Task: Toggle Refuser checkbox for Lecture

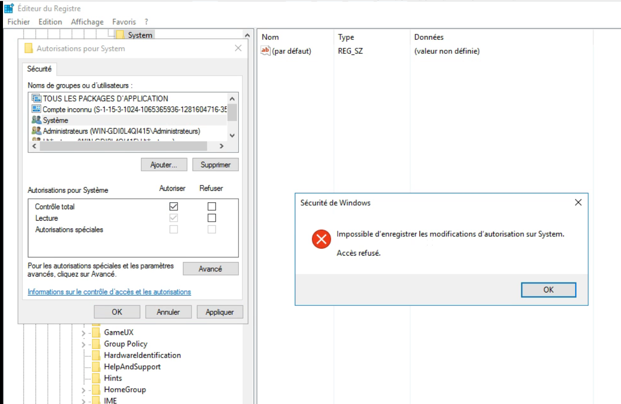Action: click(212, 218)
